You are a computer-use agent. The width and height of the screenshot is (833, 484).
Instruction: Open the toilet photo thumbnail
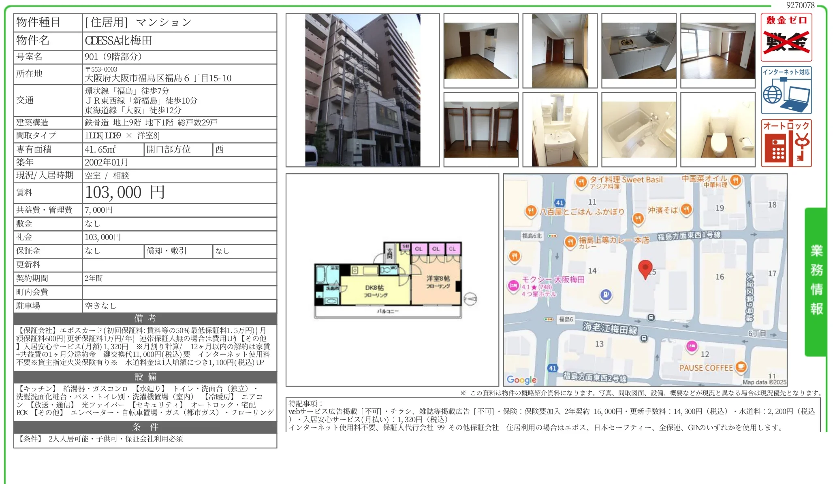click(718, 129)
